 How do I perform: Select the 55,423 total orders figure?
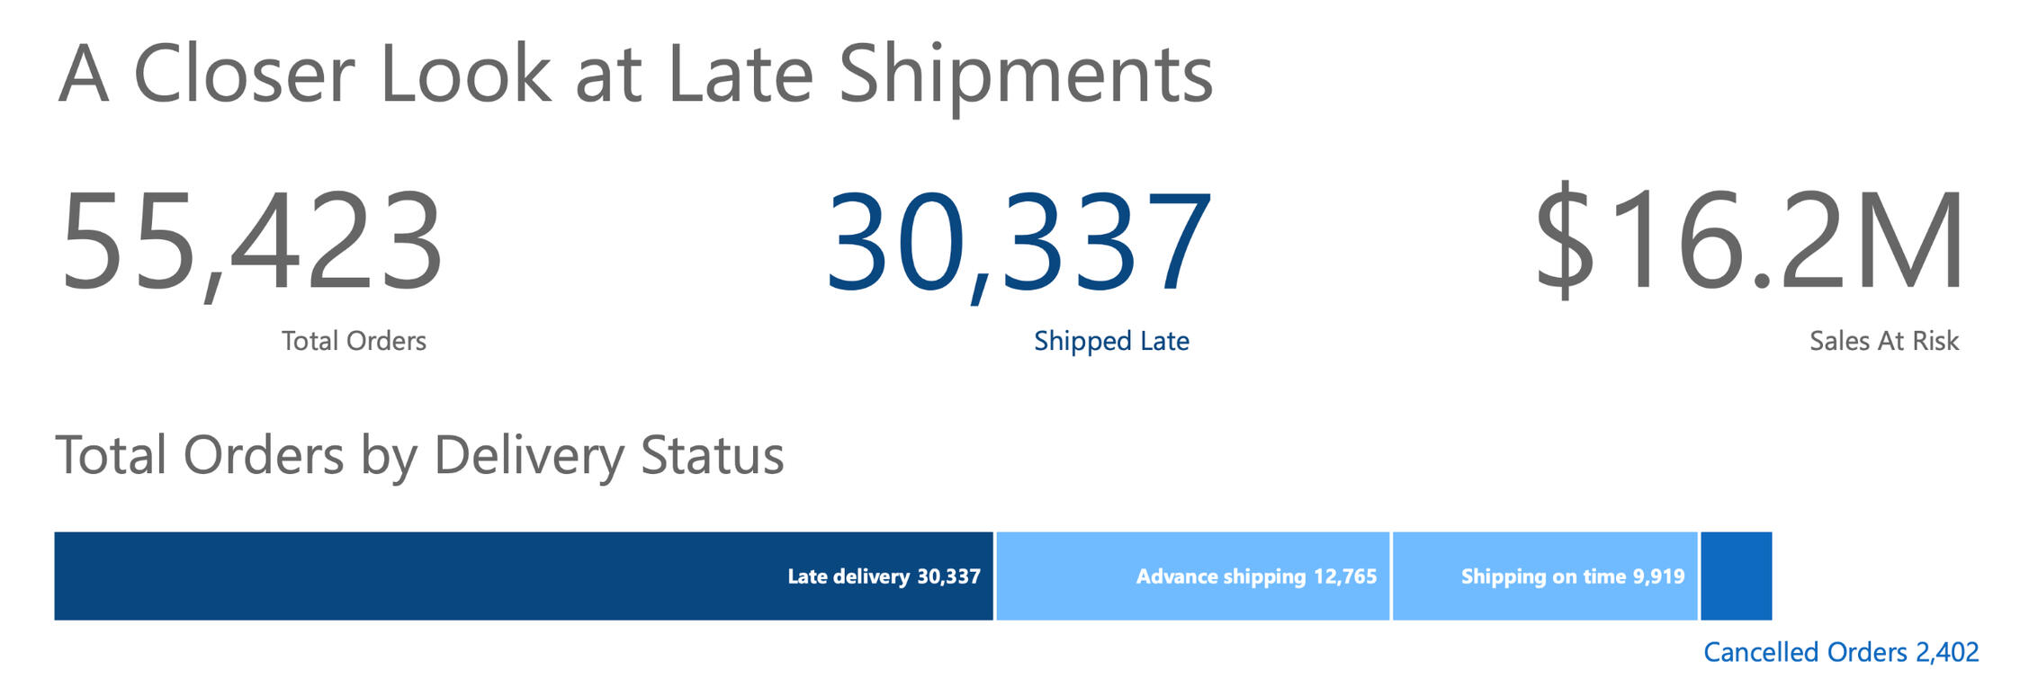pos(251,241)
